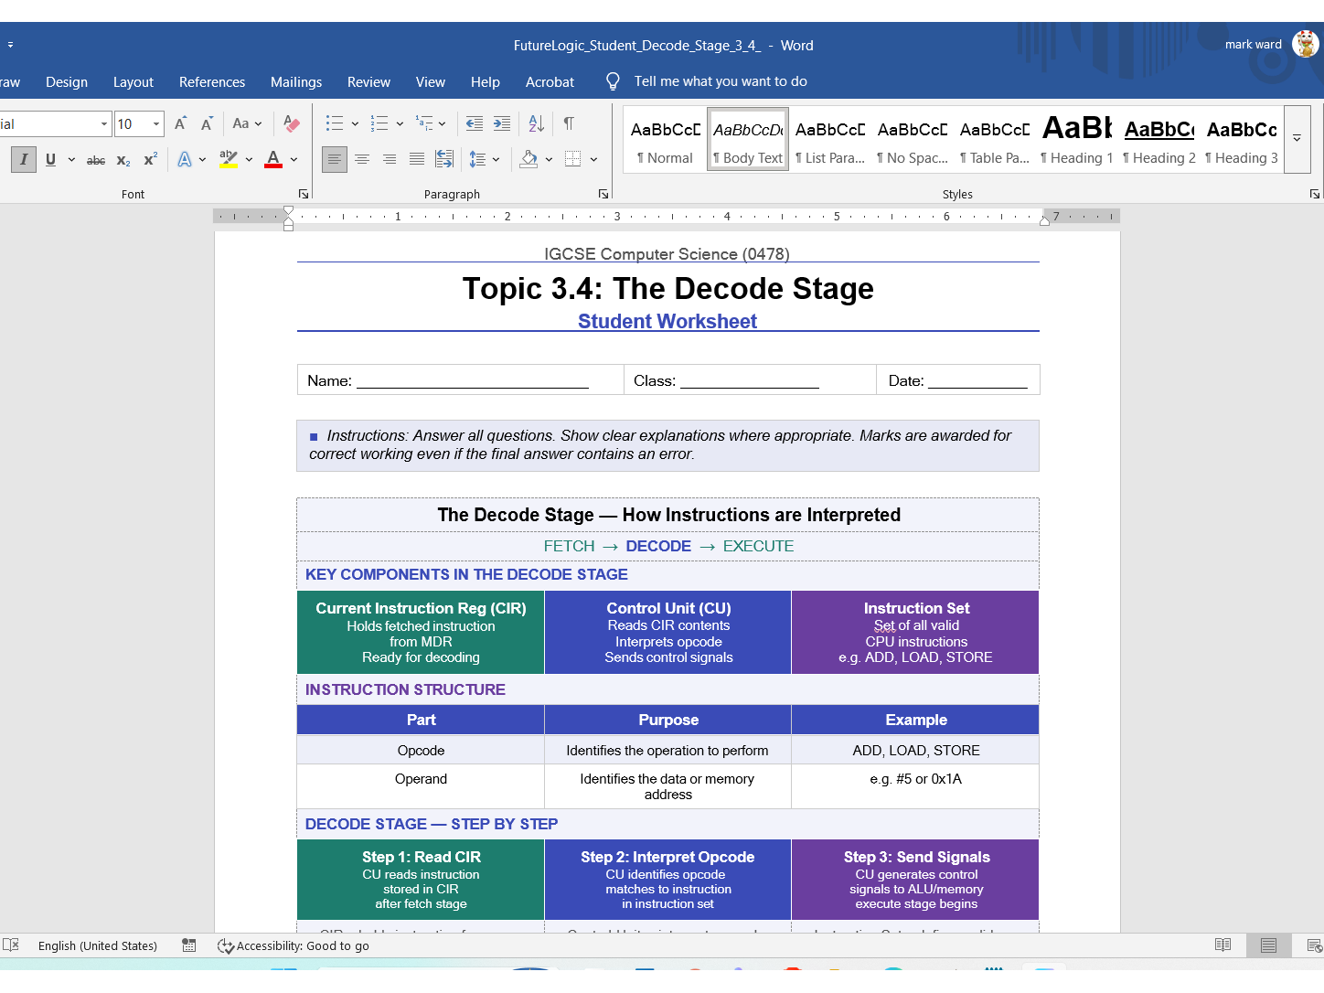Expand numbering library dropdown arrow
Image resolution: width=1324 pixels, height=993 pixels.
400,123
